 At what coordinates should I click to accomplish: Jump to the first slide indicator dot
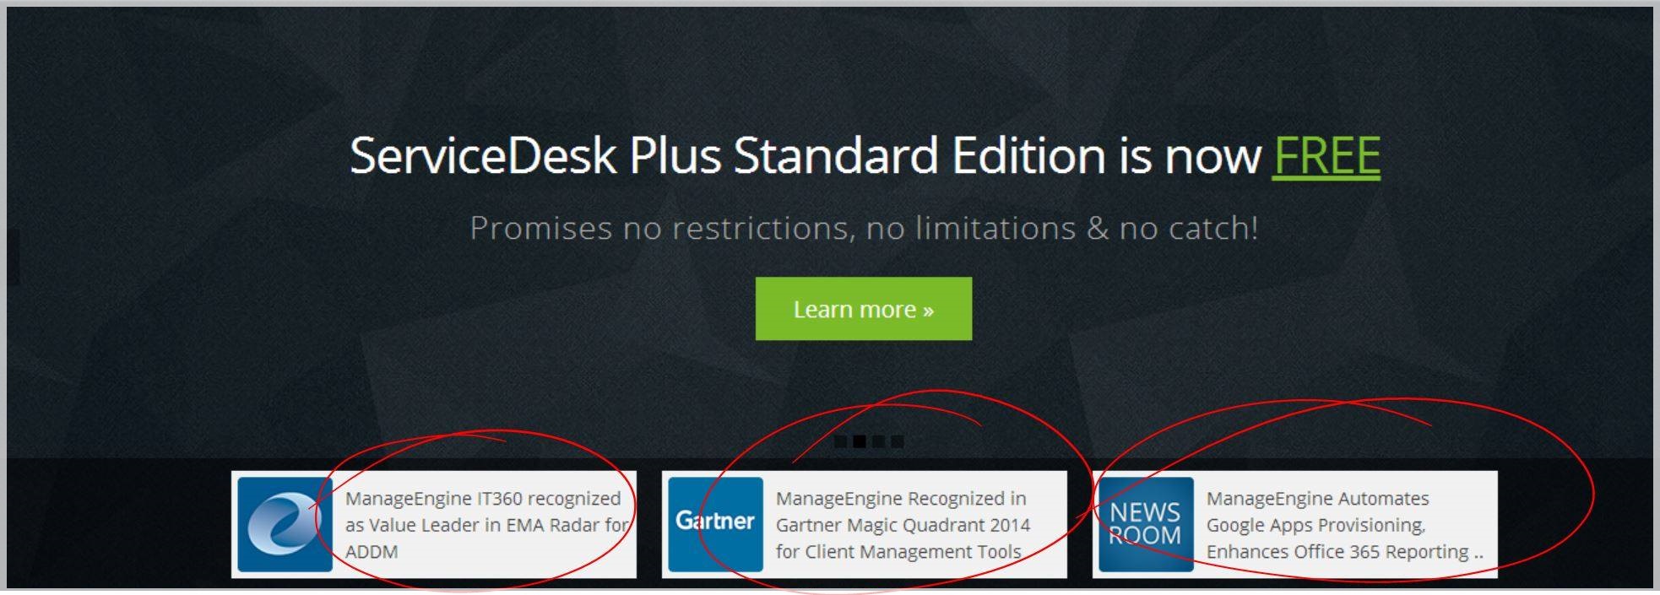(x=841, y=441)
